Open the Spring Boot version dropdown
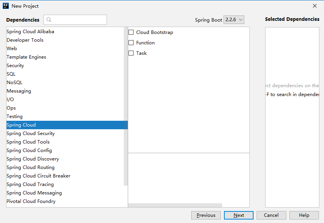Viewport: 324px width, 223px height. pyautogui.click(x=234, y=20)
